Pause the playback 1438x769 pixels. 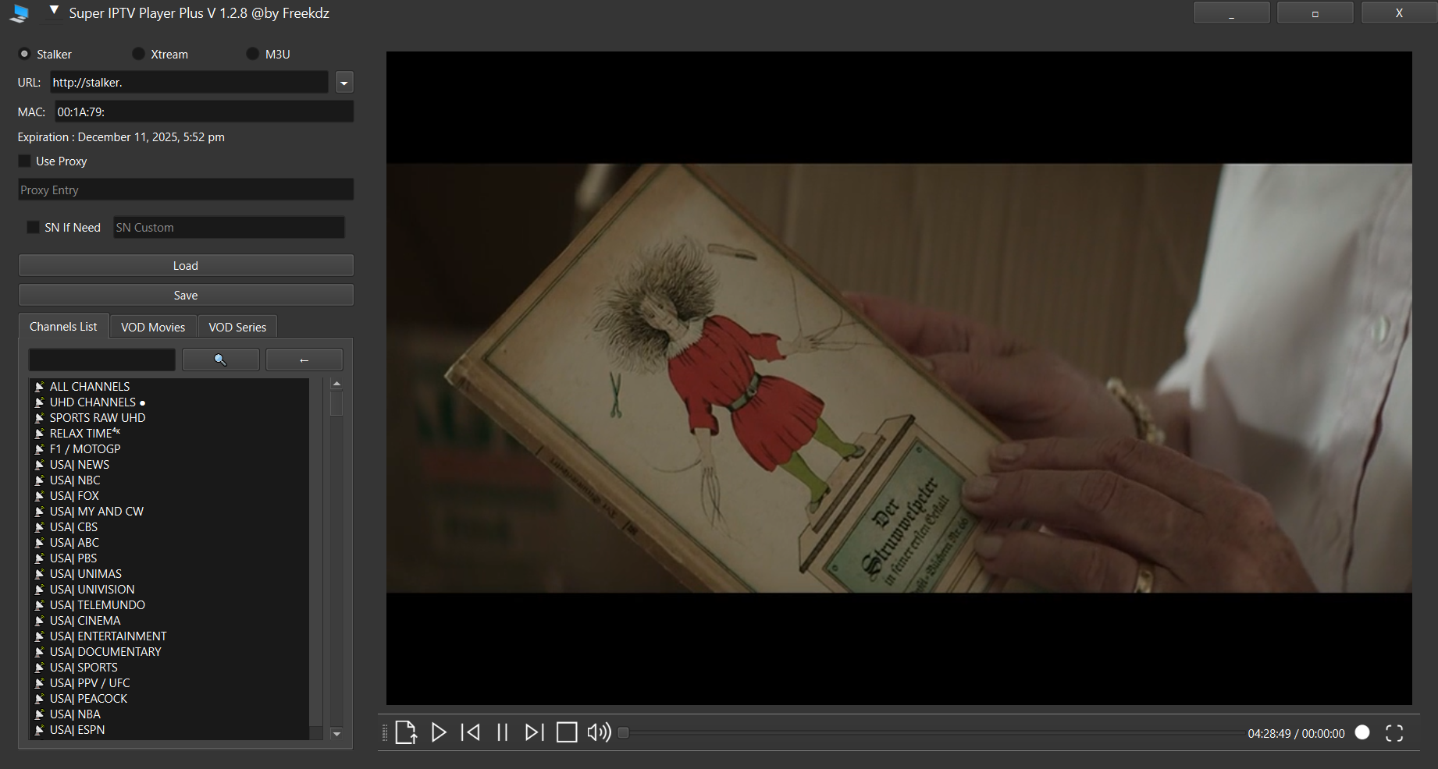(503, 732)
